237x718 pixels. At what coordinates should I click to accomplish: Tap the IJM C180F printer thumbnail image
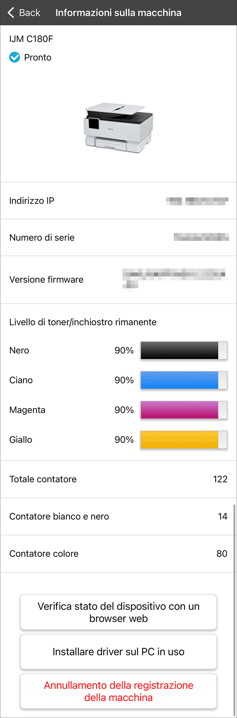pyautogui.click(x=118, y=128)
